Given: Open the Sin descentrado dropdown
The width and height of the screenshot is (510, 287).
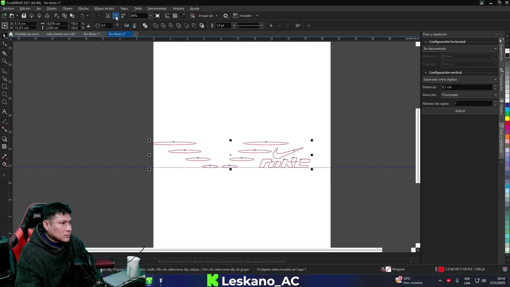Looking at the screenshot, I should 460,49.
